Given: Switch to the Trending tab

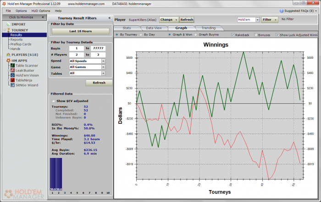Looking at the screenshot, I should [x=208, y=28].
